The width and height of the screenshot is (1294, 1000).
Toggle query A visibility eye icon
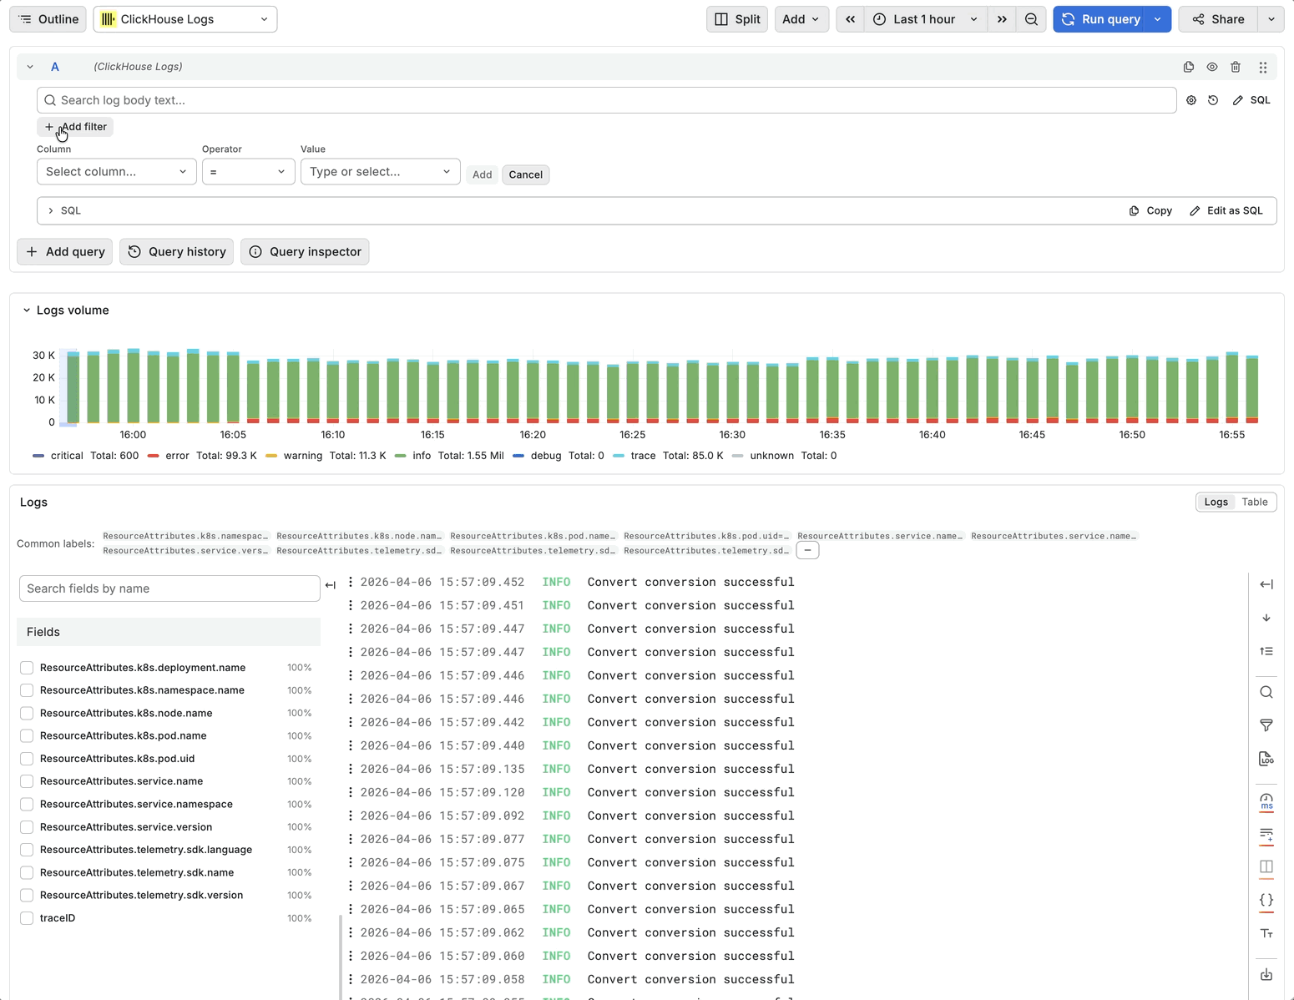pos(1211,67)
